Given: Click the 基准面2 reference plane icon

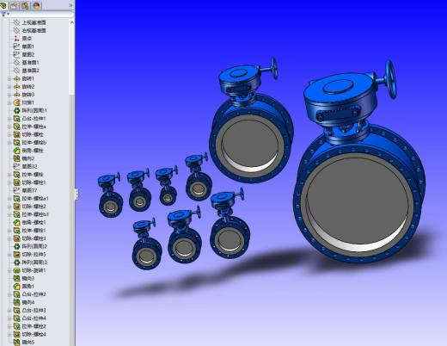Looking at the screenshot, I should 16,71.
